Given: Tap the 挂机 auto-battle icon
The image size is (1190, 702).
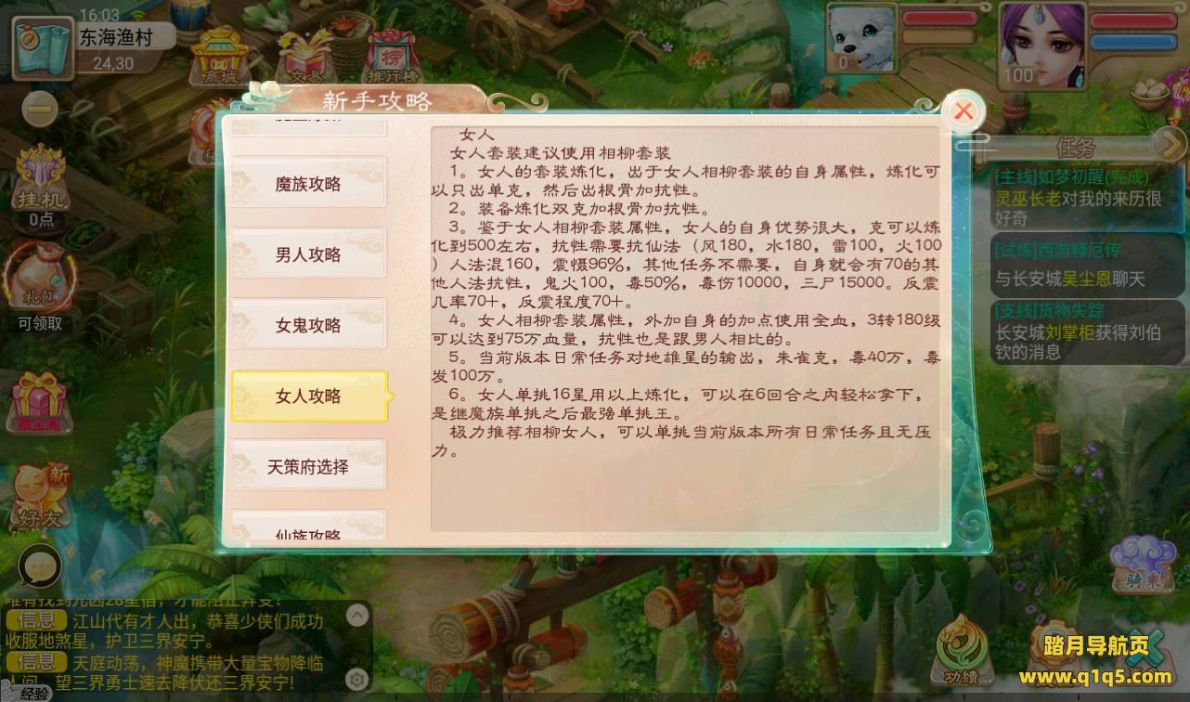Looking at the screenshot, I should point(41,186).
